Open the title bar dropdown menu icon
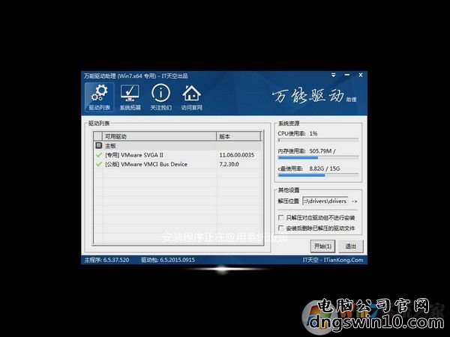Viewport: 450px width, 337px height. (x=333, y=75)
